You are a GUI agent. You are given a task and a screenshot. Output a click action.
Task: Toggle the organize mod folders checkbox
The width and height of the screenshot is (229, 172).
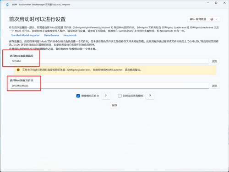click(78, 96)
